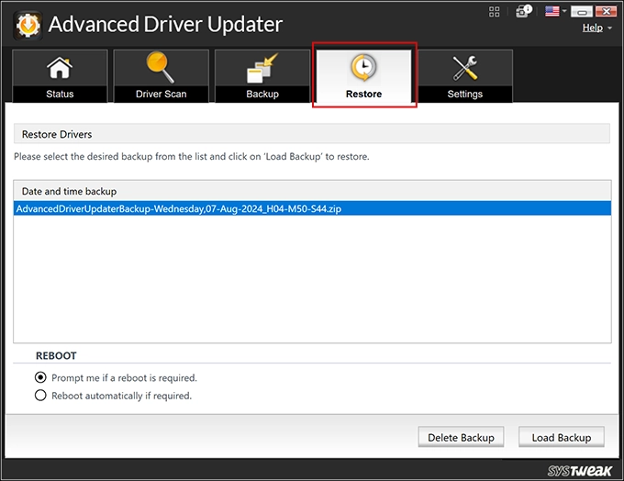
Task: Switch to the Driver Scan tab
Action: pos(162,76)
